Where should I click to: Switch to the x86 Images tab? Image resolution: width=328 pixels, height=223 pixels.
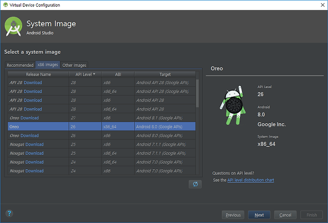click(48, 65)
